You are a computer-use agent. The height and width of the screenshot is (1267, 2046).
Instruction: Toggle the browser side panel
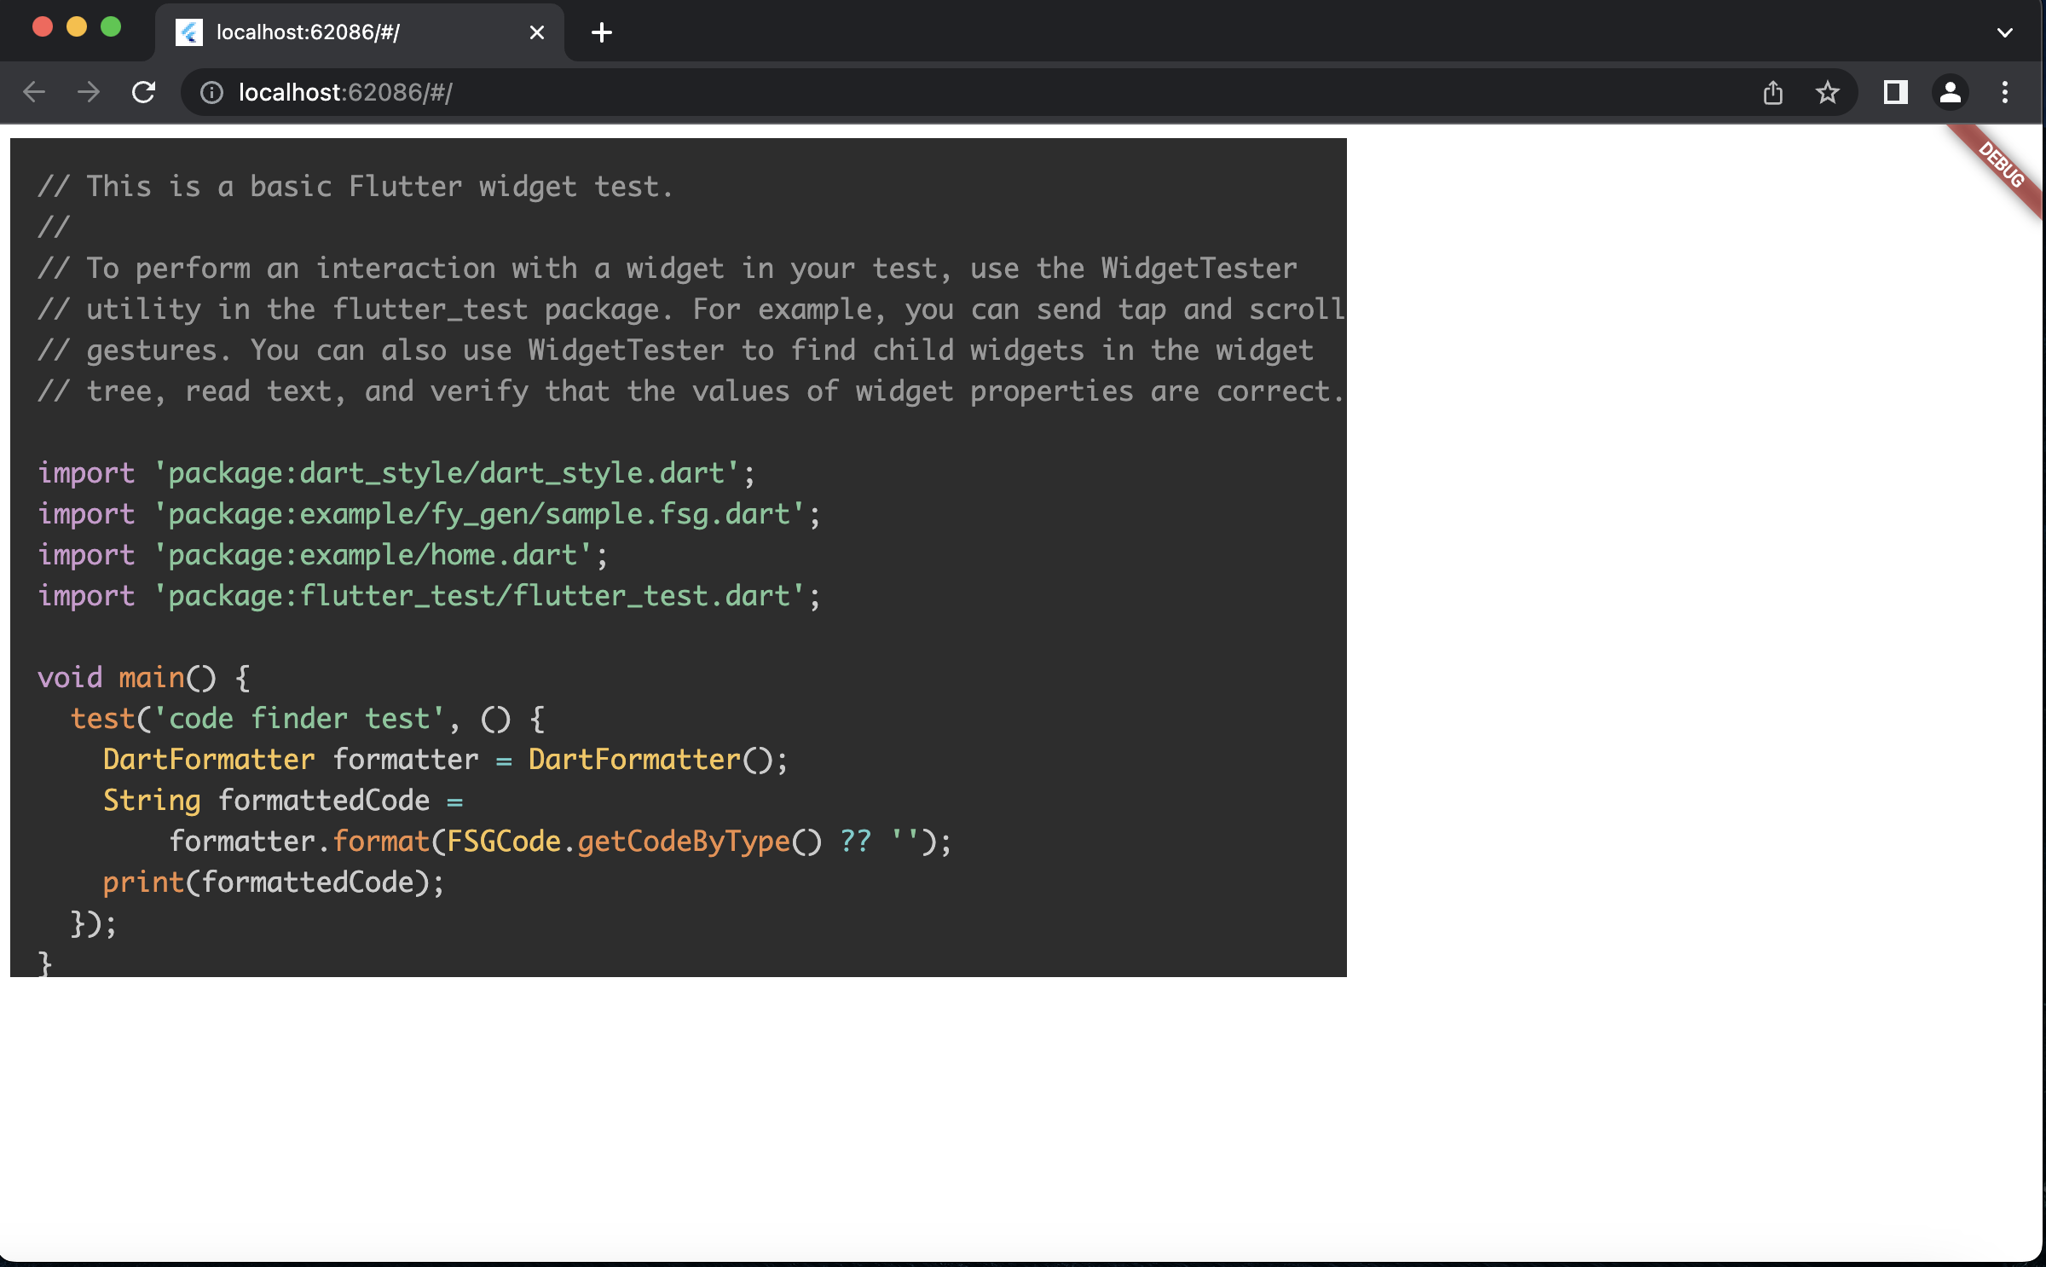click(1895, 92)
